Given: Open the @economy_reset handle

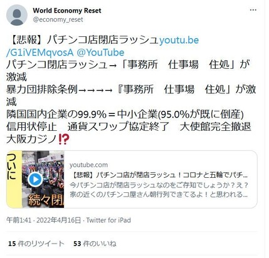Looking at the screenshot, I should click(x=58, y=19).
